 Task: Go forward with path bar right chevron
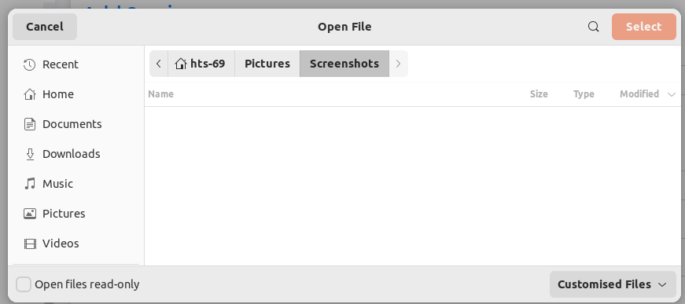click(x=398, y=64)
